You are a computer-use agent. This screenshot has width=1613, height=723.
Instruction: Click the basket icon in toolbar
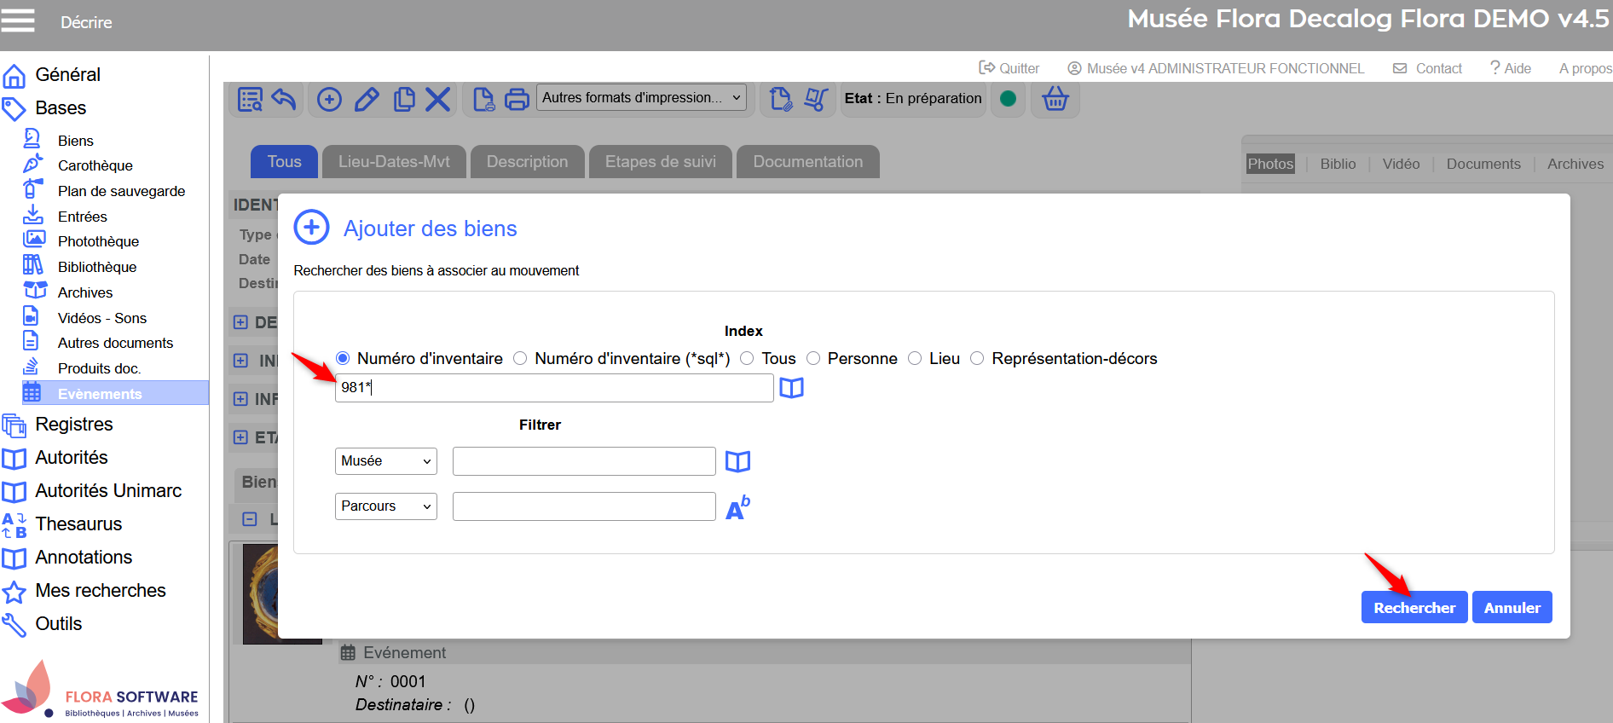(x=1055, y=99)
